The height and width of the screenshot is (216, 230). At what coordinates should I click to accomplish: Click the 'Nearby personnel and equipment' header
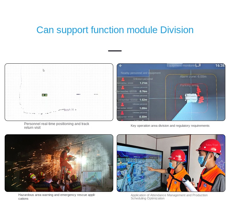coord(141,73)
